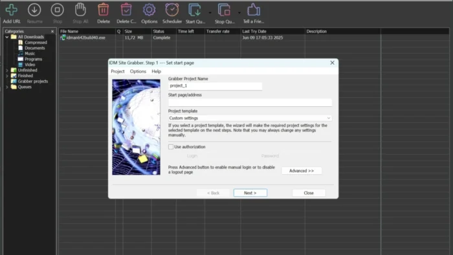Select the Programs category

click(33, 59)
